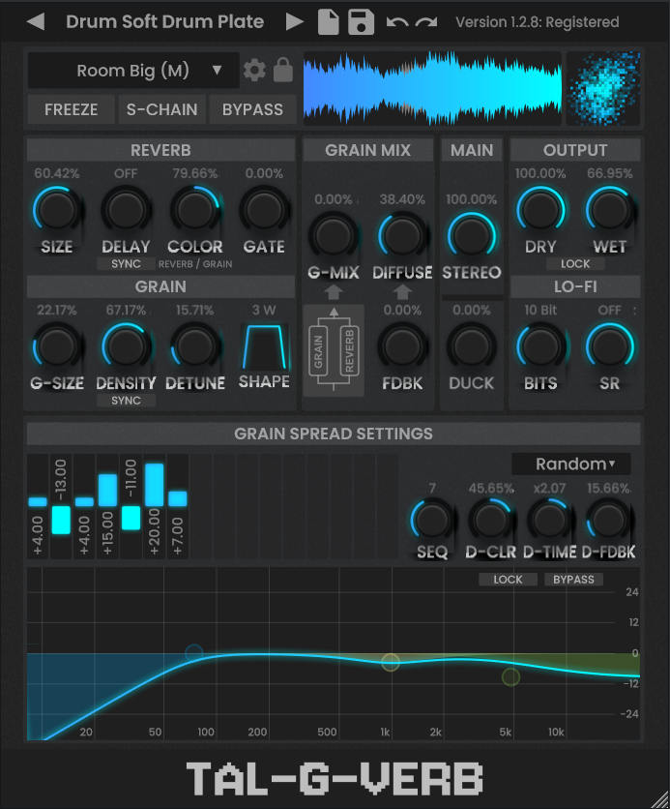Click the new preset file icon
Image resolution: width=670 pixels, height=809 pixels.
pos(329,21)
